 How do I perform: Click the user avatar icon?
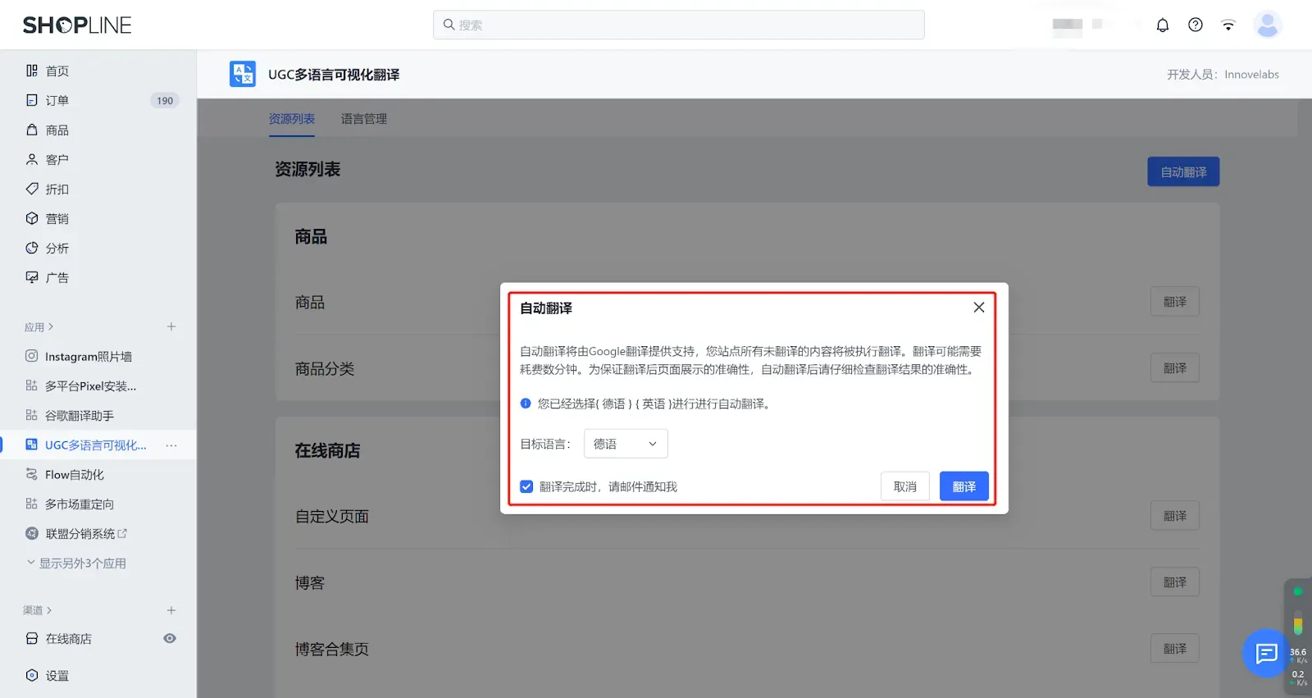pos(1267,25)
